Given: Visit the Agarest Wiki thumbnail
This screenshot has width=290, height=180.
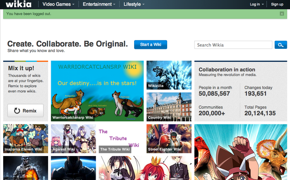Looking at the screenshot, I should [x=73, y=139].
